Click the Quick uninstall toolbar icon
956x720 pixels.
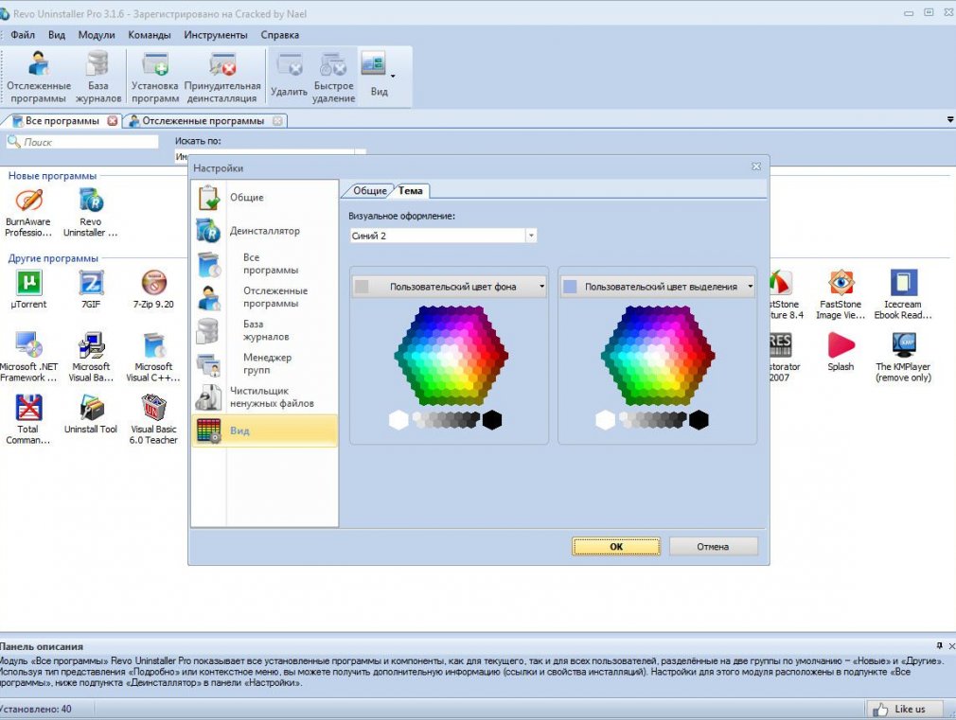tap(333, 78)
